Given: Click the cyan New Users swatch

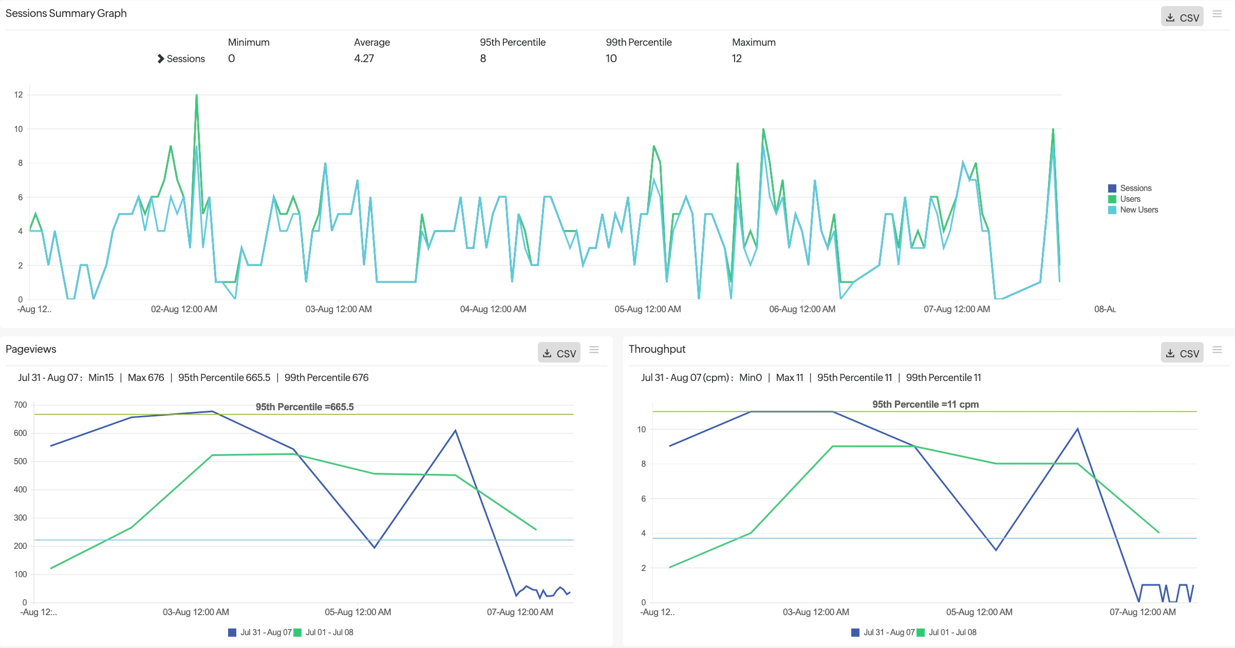Looking at the screenshot, I should 1112,210.
